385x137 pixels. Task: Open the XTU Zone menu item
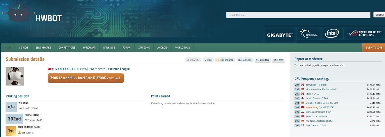(x=144, y=48)
